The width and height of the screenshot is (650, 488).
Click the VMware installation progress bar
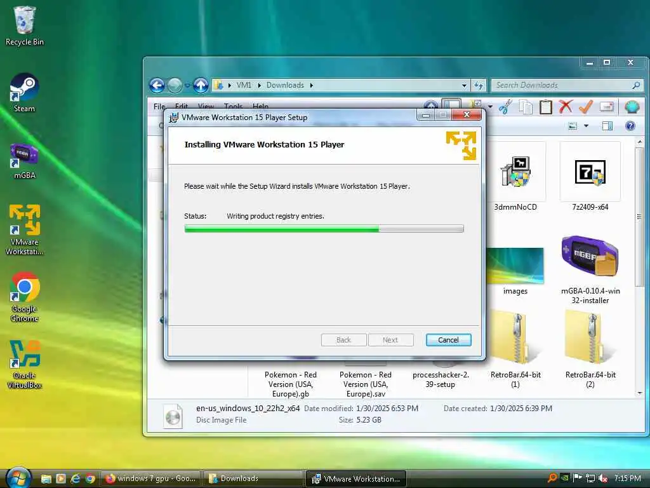324,229
